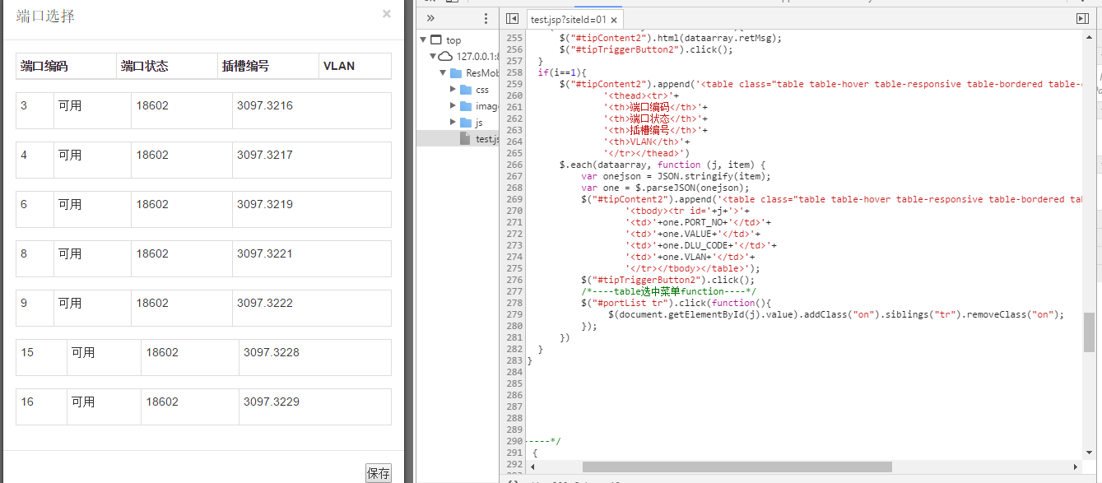Screen dimensions: 1102x483
Task: Click the JSON.stringify(item) code line
Action: (675, 176)
